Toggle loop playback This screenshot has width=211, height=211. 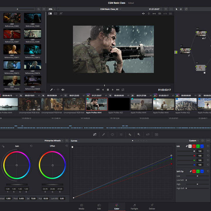[123, 90]
